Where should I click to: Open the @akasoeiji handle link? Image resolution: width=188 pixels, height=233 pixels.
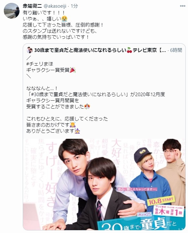tap(55, 6)
